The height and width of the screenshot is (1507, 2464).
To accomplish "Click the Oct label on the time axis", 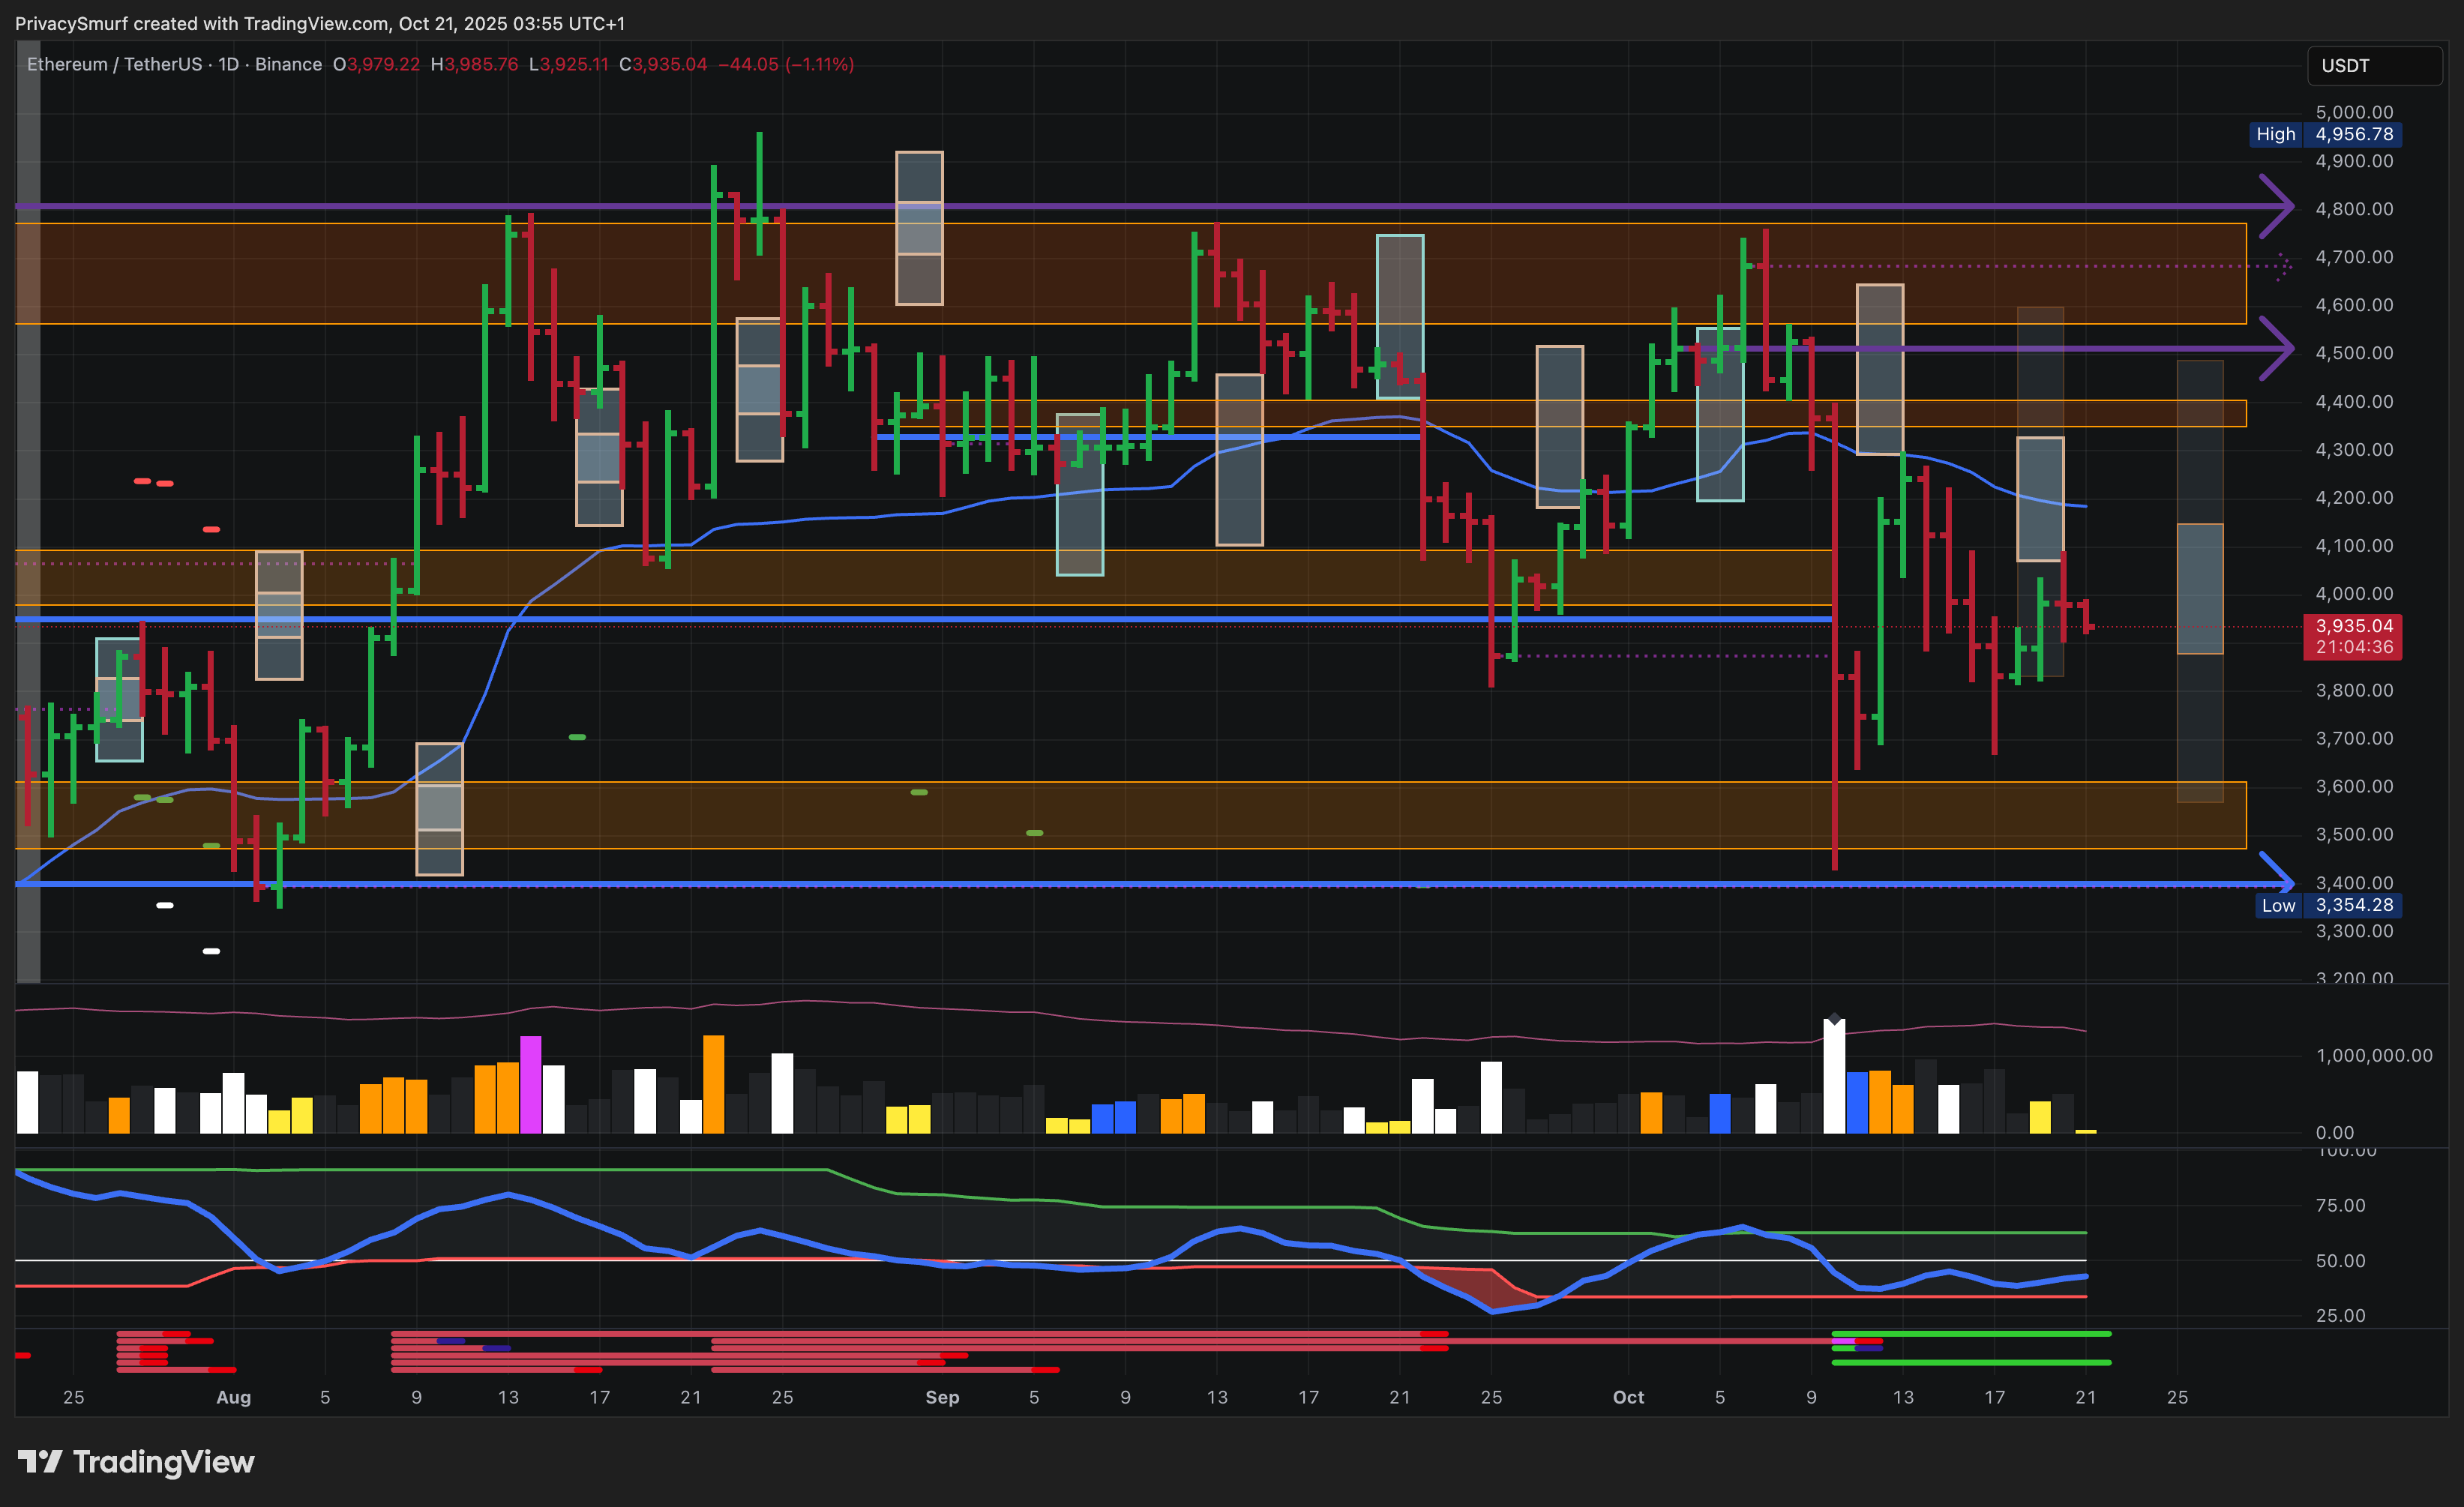I will click(x=1628, y=1397).
